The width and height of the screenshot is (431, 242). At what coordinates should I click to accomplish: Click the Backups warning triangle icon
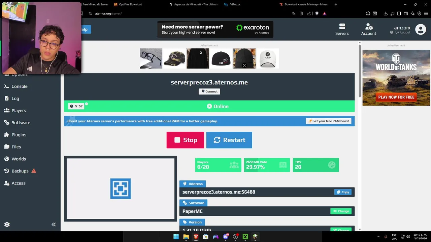pyautogui.click(x=34, y=171)
